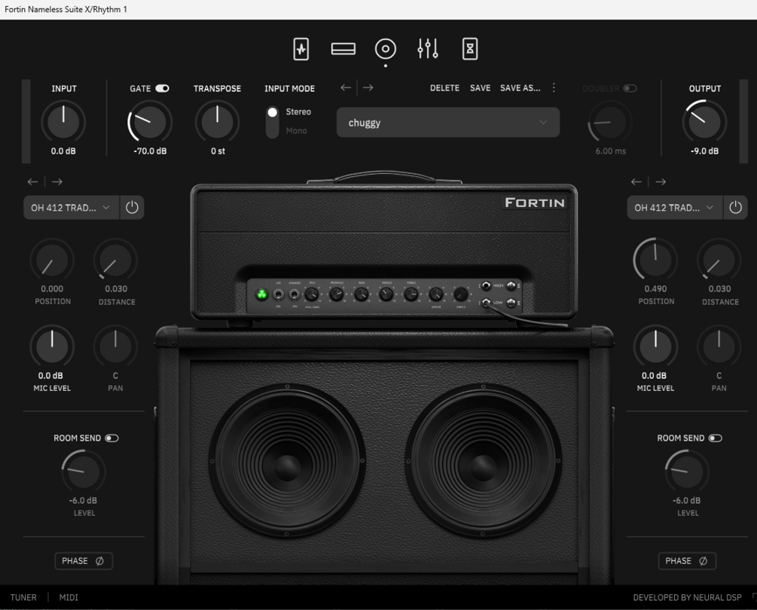This screenshot has height=610, width=757.
Task: Flip the amp OFF/ON power switch
Action: coord(279,294)
